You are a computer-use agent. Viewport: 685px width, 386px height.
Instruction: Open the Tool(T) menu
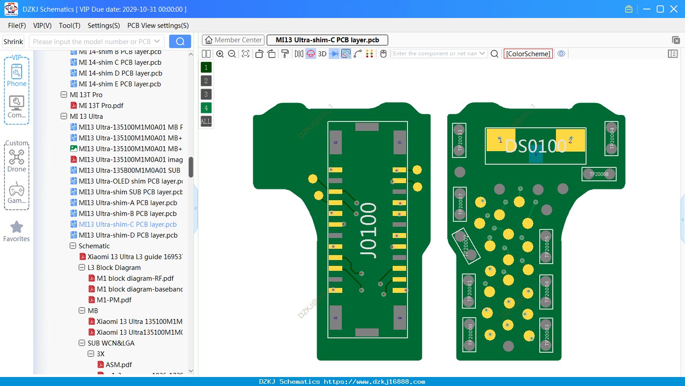[70, 26]
